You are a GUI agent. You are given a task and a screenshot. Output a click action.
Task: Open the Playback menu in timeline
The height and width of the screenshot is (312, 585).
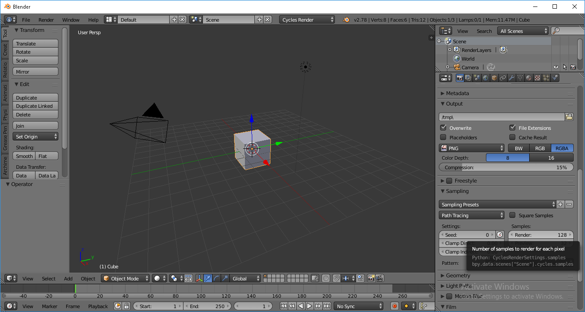pyautogui.click(x=98, y=306)
